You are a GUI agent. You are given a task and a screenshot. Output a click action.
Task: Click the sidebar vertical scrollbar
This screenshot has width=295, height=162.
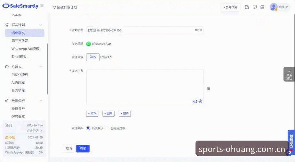[47, 69]
